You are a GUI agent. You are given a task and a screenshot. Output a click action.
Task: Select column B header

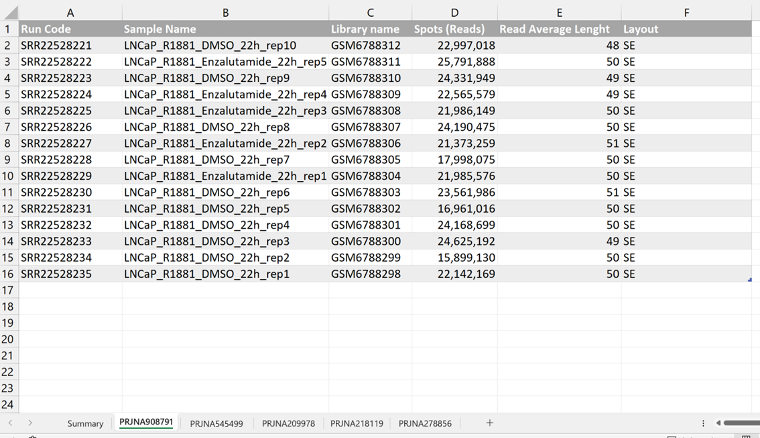tap(225, 13)
